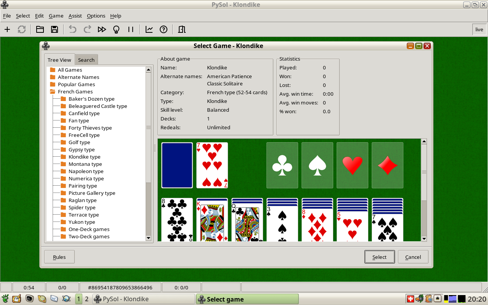The height and width of the screenshot is (305, 488).
Task: Expand Yukon type folder
Action: point(63,222)
